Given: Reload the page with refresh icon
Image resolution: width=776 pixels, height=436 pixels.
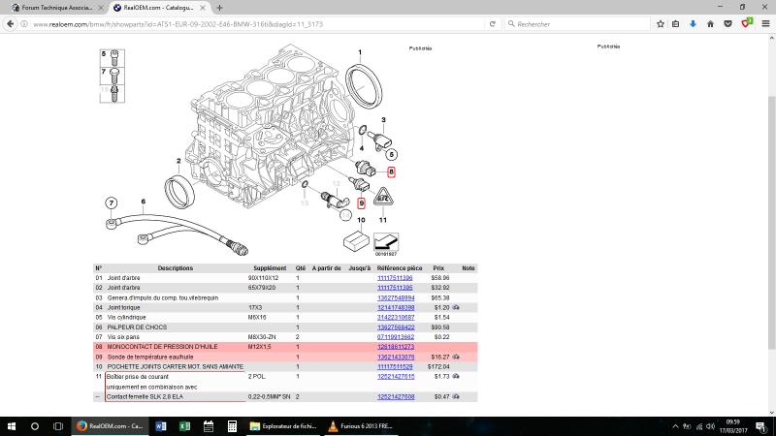Looking at the screenshot, I should (492, 23).
